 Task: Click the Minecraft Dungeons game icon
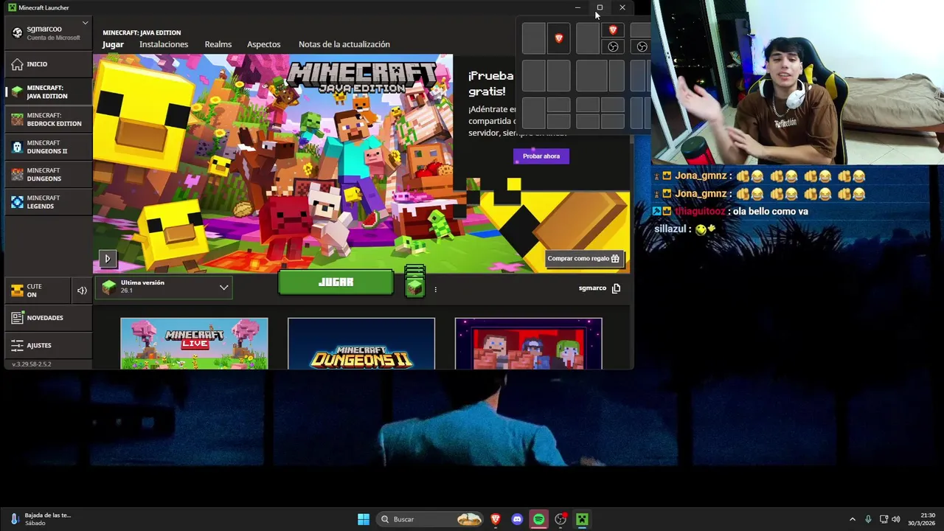tap(17, 175)
